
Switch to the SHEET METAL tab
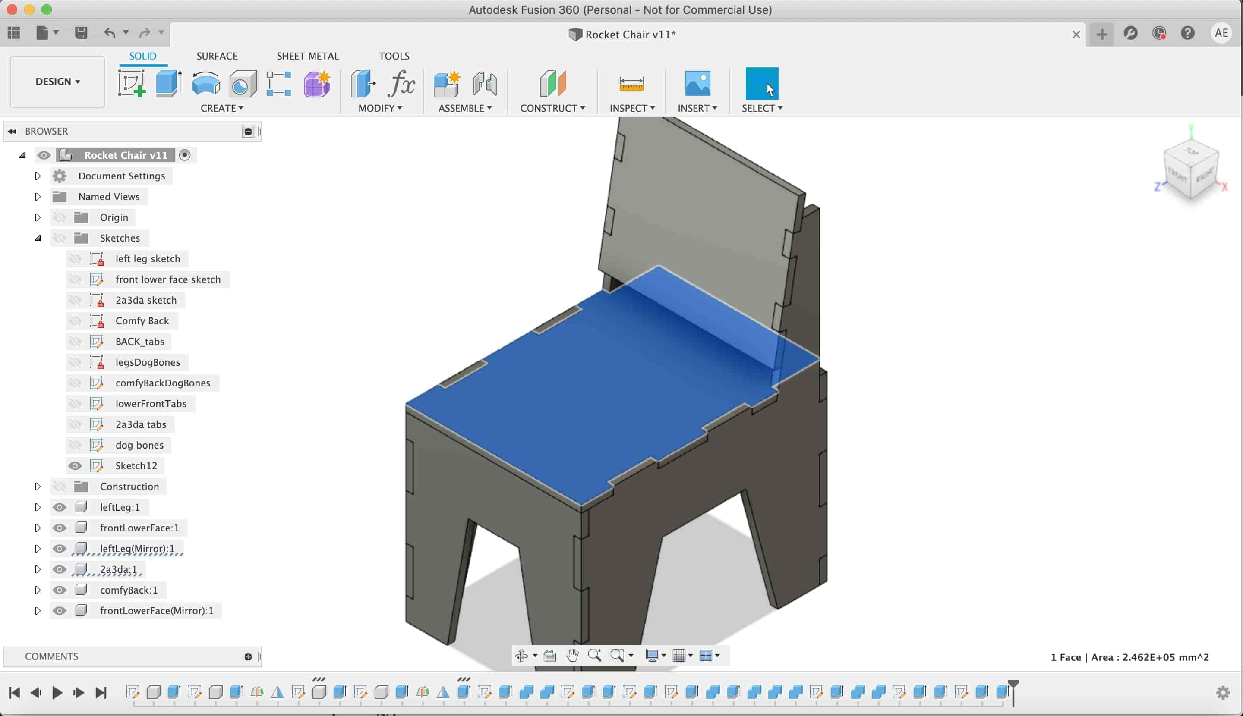point(308,56)
